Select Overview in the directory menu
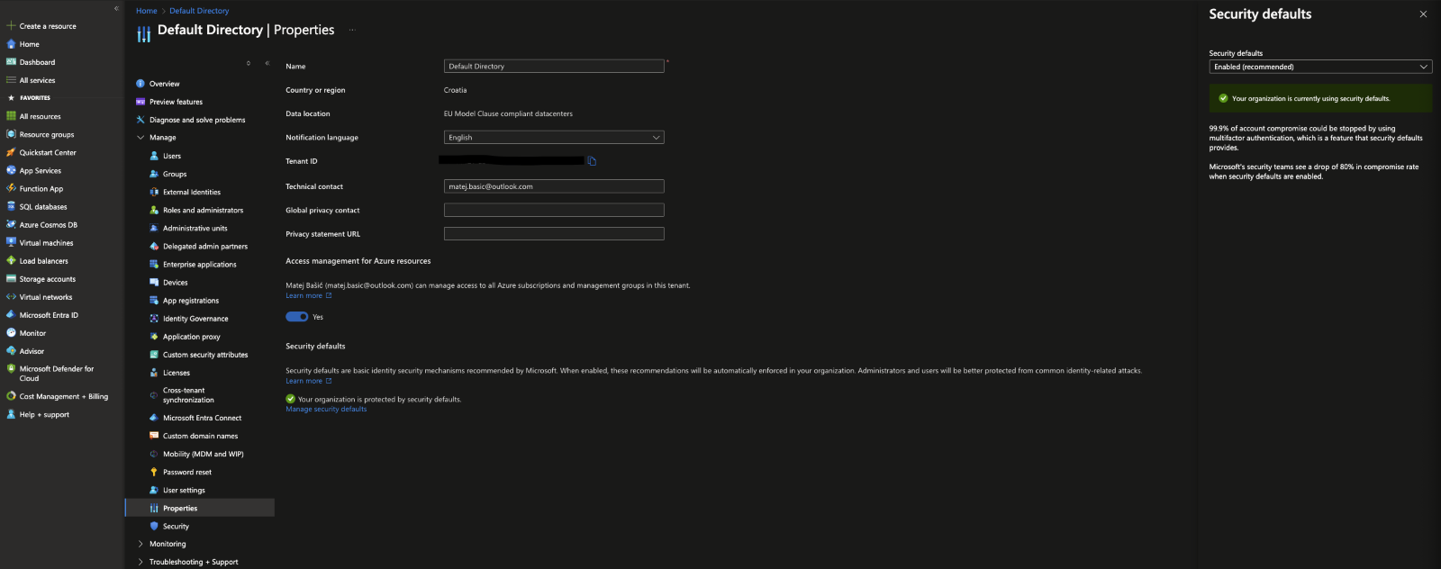The image size is (1441, 569). (x=165, y=84)
